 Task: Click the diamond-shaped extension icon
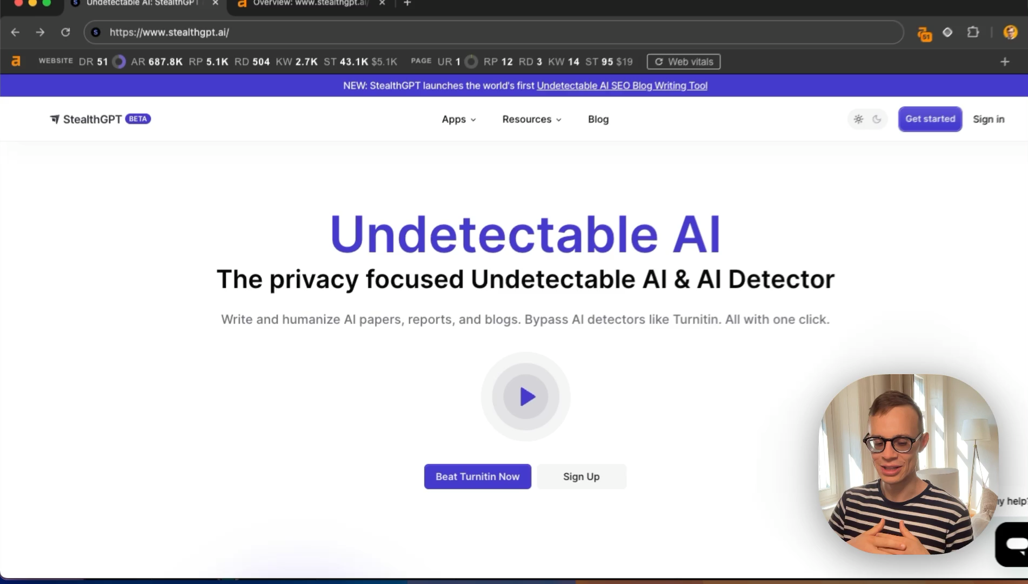coord(947,32)
